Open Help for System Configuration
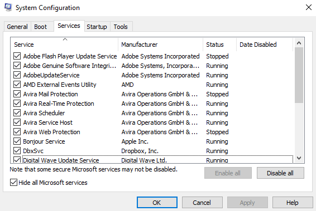Viewport: 316px width, 211px height. pyautogui.click(x=293, y=203)
